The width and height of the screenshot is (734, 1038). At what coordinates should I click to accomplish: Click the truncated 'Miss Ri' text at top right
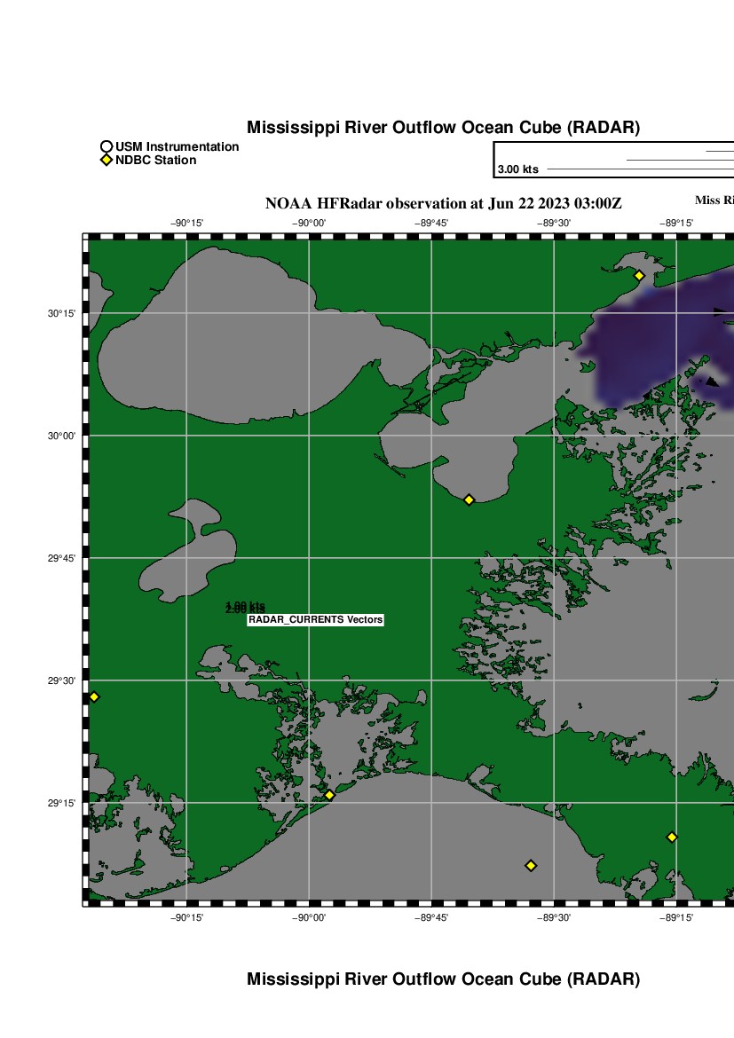click(x=714, y=200)
